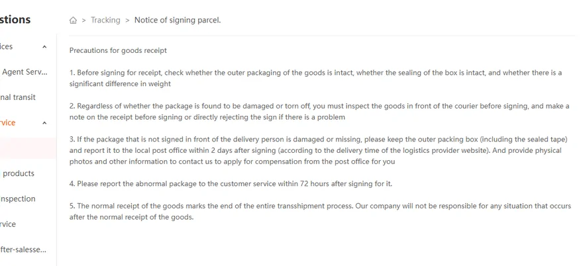Screen dimensions: 583x266
Task: Open the sidebar item ending in 'nspection'
Action: click(18, 199)
